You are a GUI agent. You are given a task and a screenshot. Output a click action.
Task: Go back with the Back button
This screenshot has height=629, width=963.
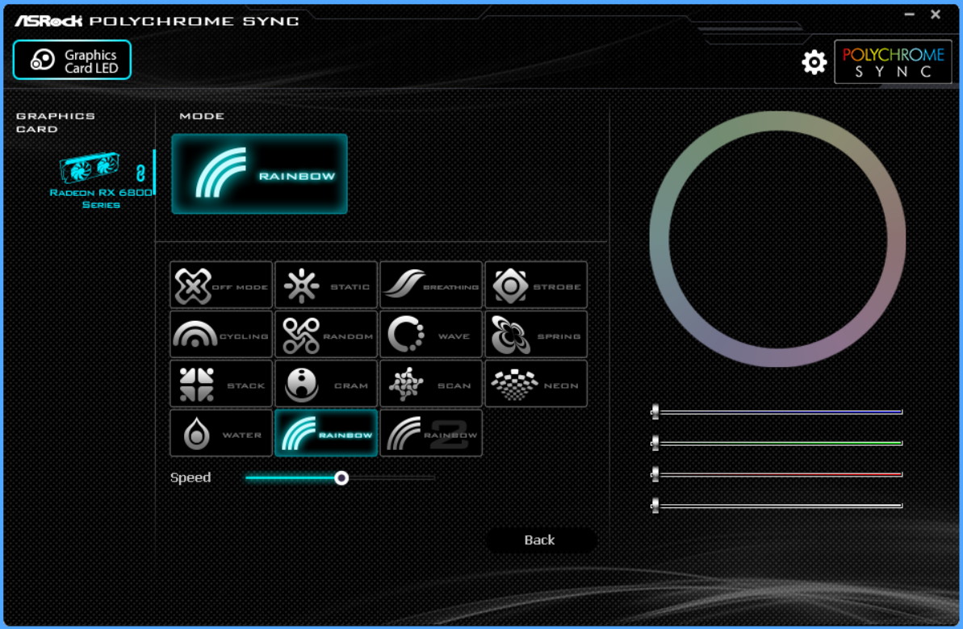click(541, 540)
